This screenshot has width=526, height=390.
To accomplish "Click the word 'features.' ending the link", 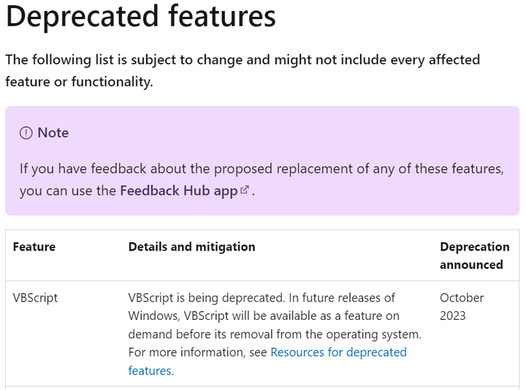I will pos(151,371).
